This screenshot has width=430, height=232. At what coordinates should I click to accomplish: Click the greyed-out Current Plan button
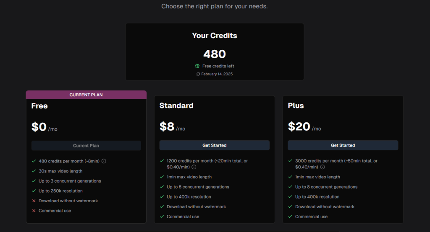click(86, 146)
